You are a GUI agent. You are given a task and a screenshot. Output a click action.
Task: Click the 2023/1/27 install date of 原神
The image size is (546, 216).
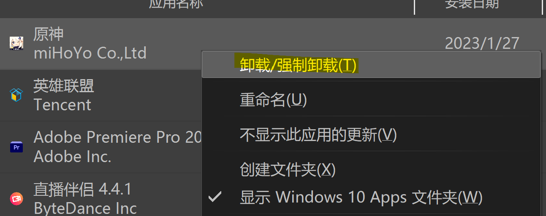pos(482,43)
